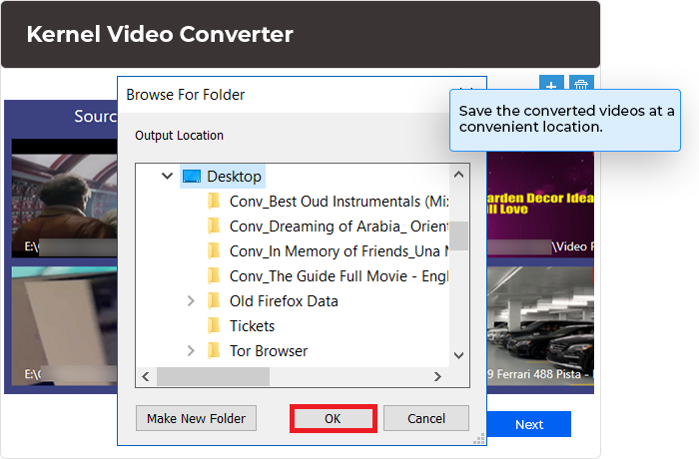Select the Desktop item in folder tree
The image size is (699, 459).
(223, 177)
